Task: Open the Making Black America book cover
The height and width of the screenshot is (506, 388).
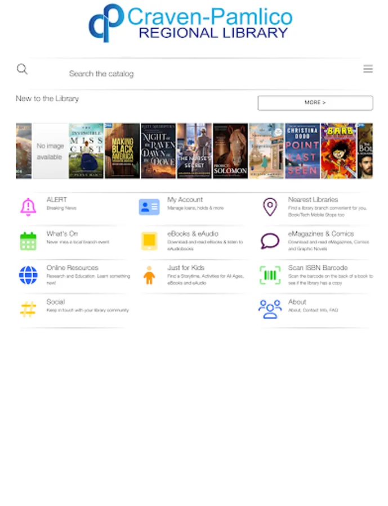Action: click(x=122, y=151)
